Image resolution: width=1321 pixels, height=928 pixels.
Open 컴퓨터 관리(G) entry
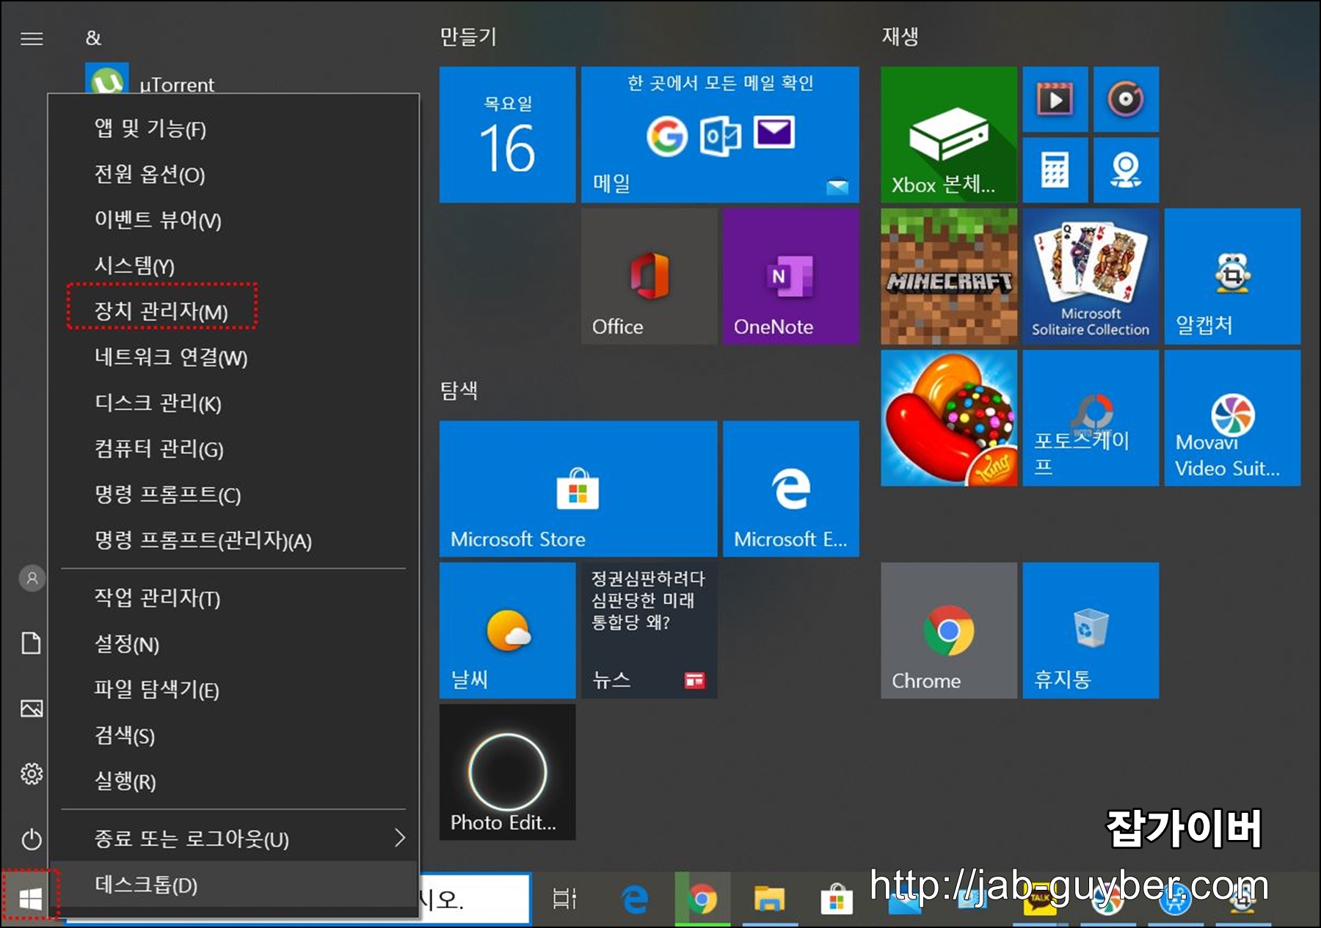pos(234,448)
